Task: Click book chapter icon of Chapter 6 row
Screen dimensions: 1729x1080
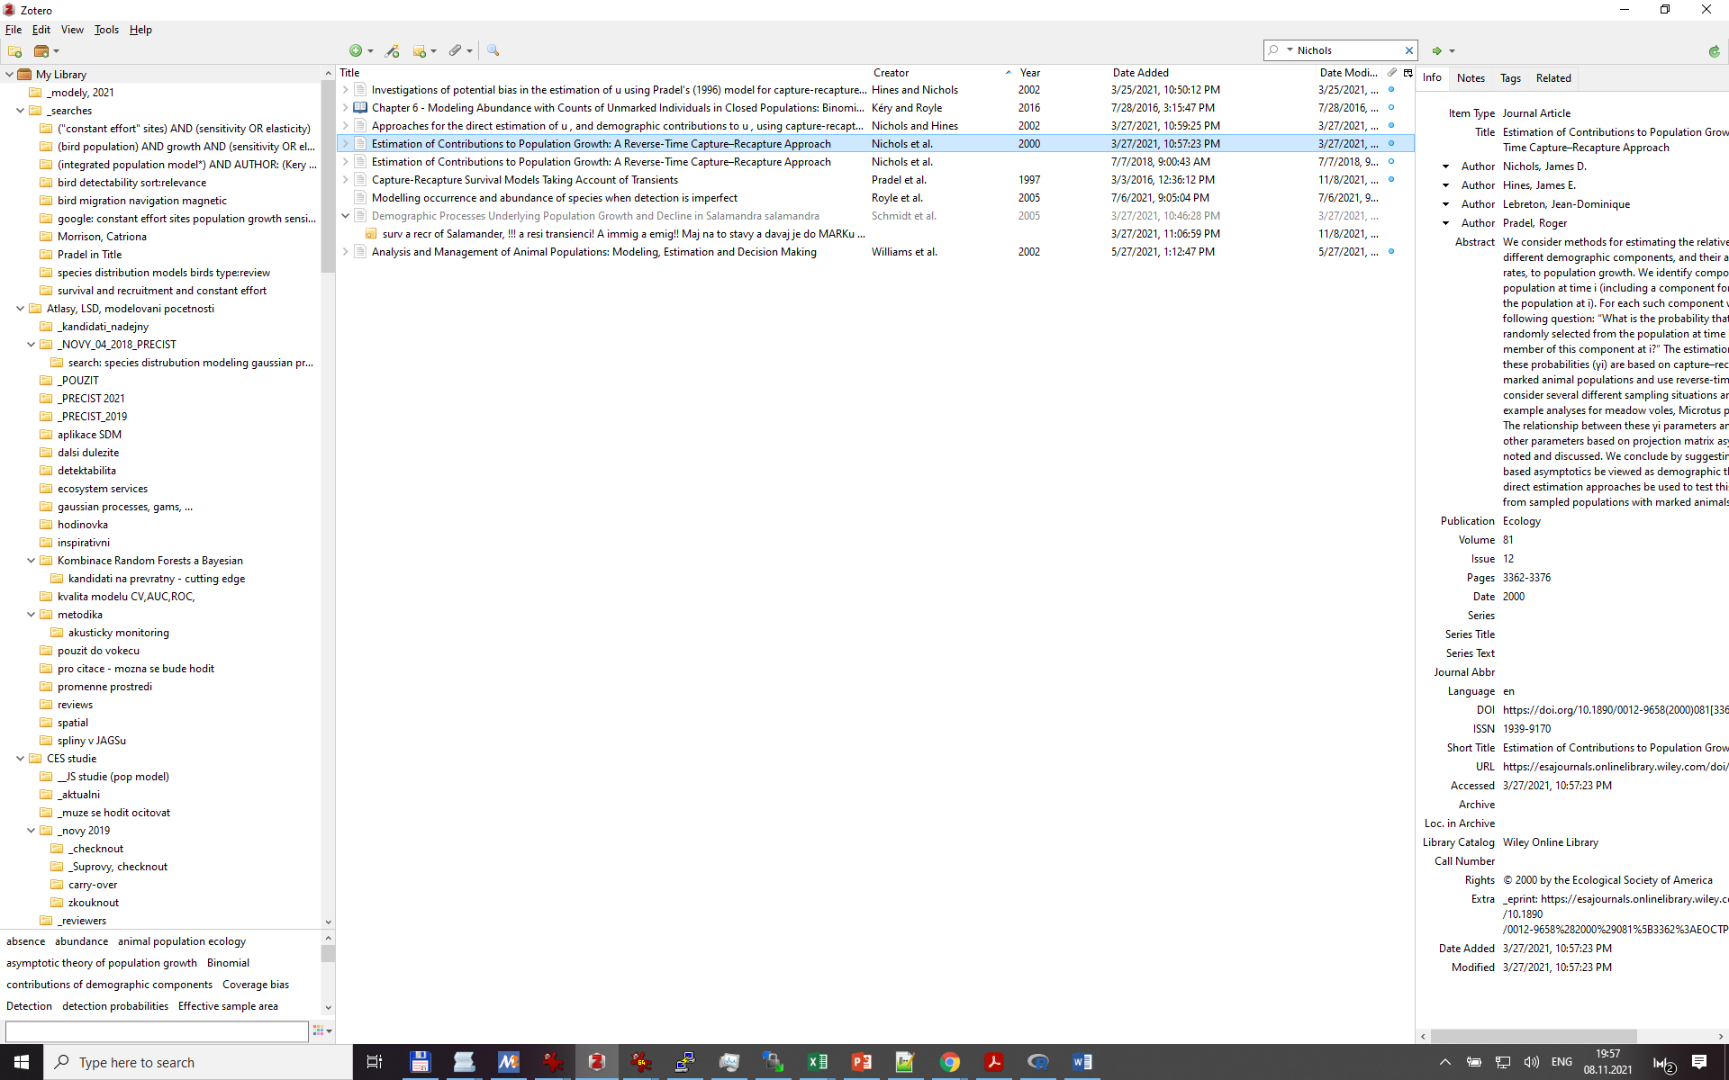Action: click(360, 108)
